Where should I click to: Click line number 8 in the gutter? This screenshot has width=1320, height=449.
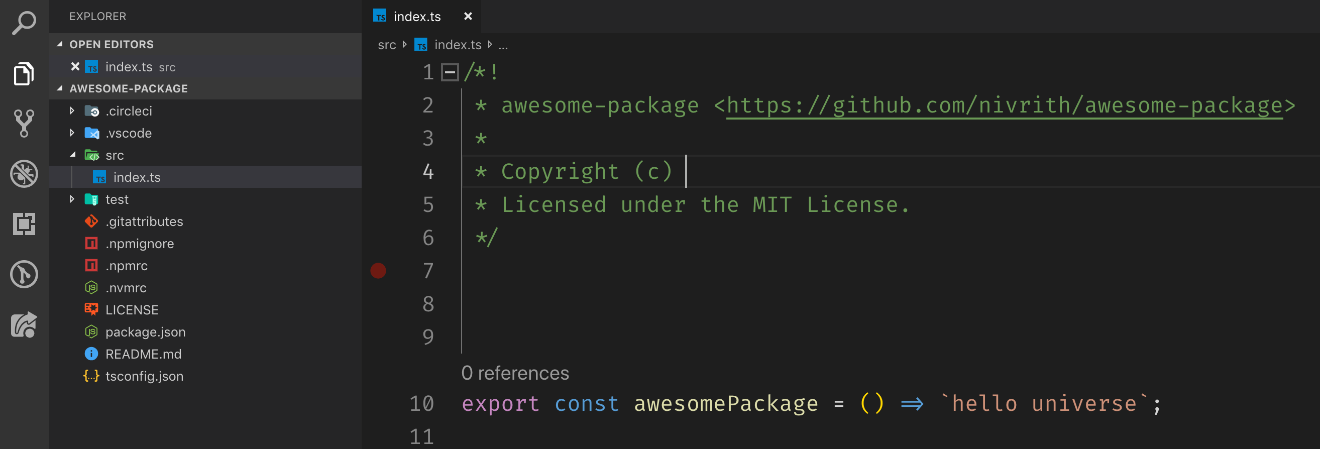point(428,304)
